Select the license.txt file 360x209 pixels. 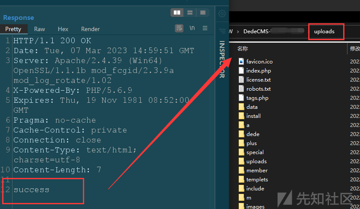pos(259,80)
